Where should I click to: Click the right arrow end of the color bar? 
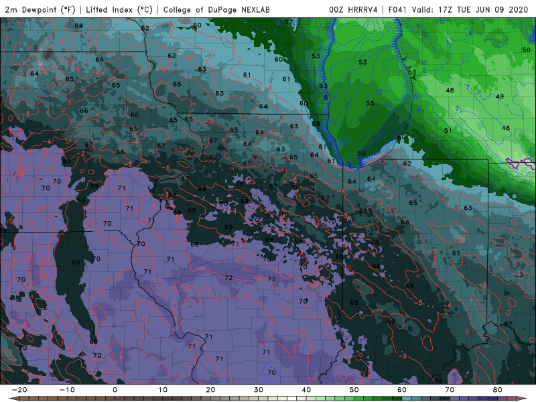(521, 399)
